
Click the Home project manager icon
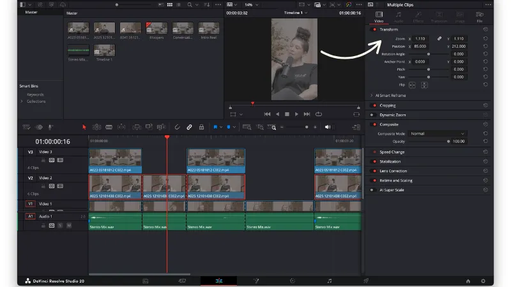pos(468,281)
